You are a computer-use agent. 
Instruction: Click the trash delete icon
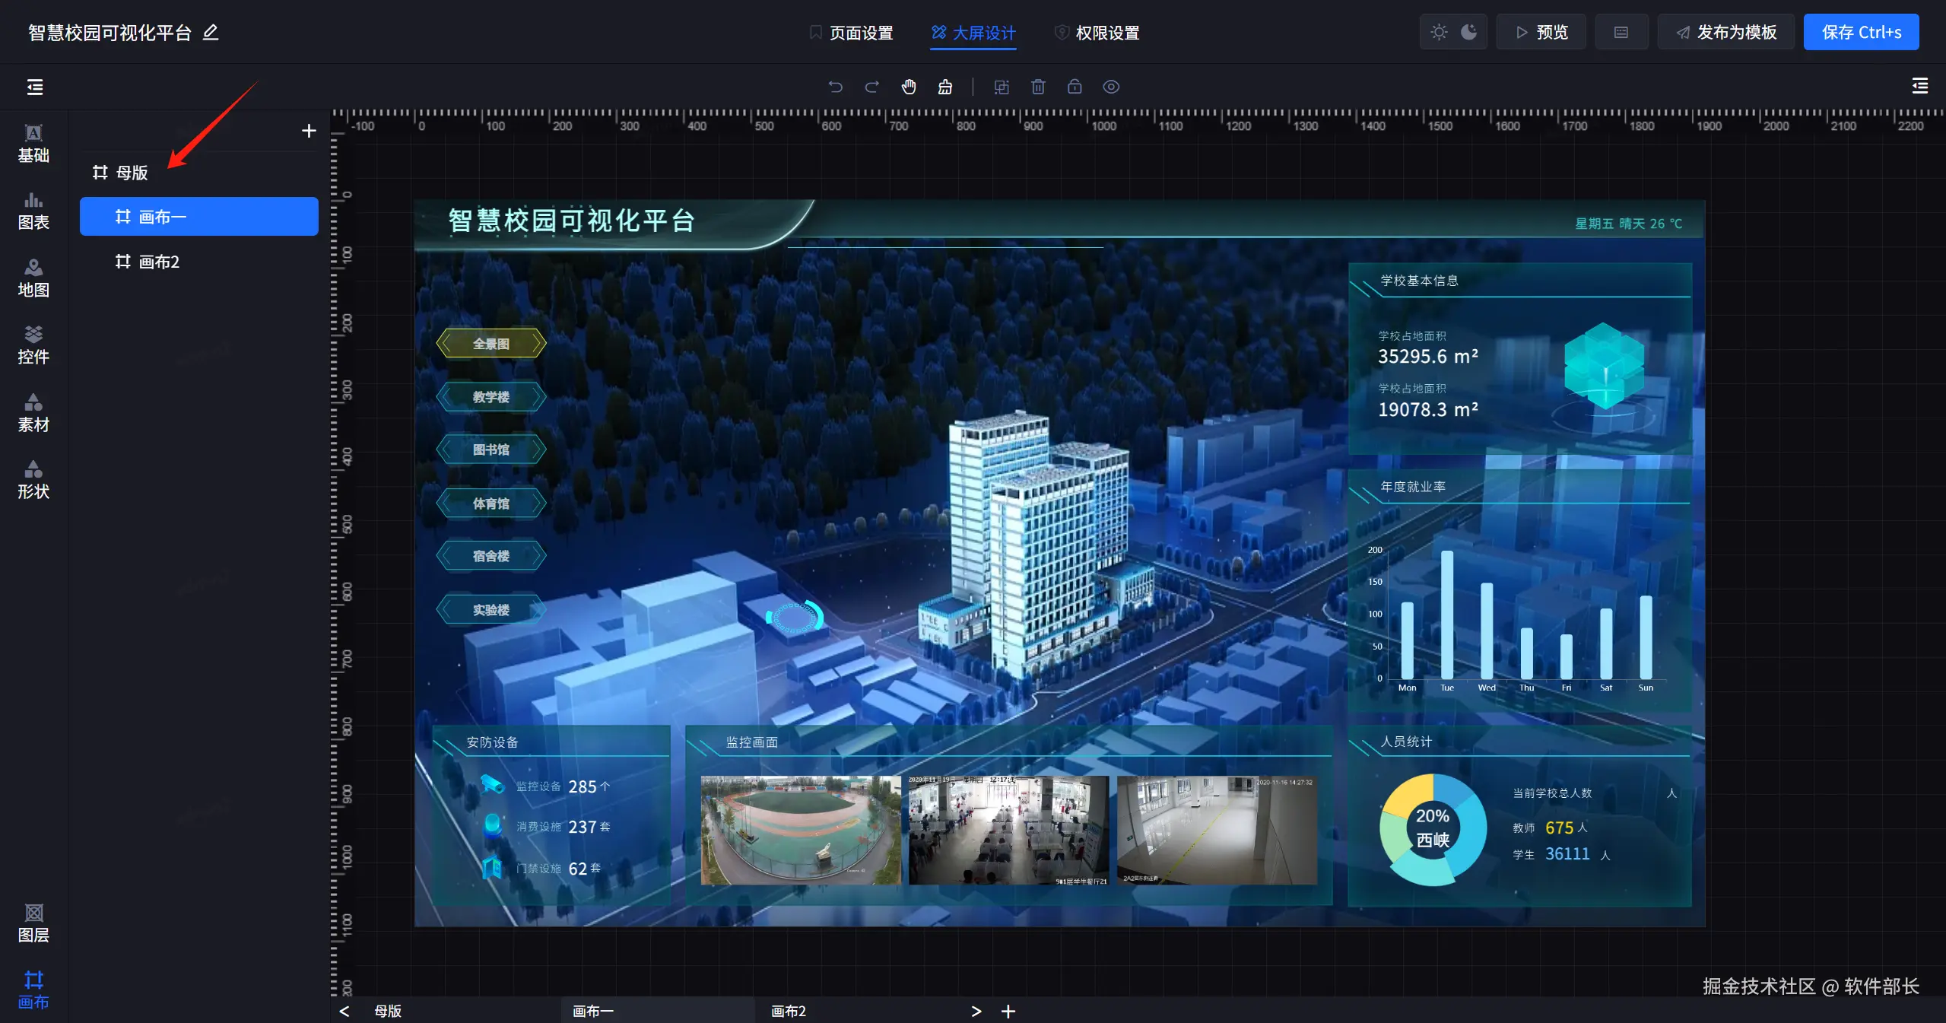pyautogui.click(x=1038, y=87)
